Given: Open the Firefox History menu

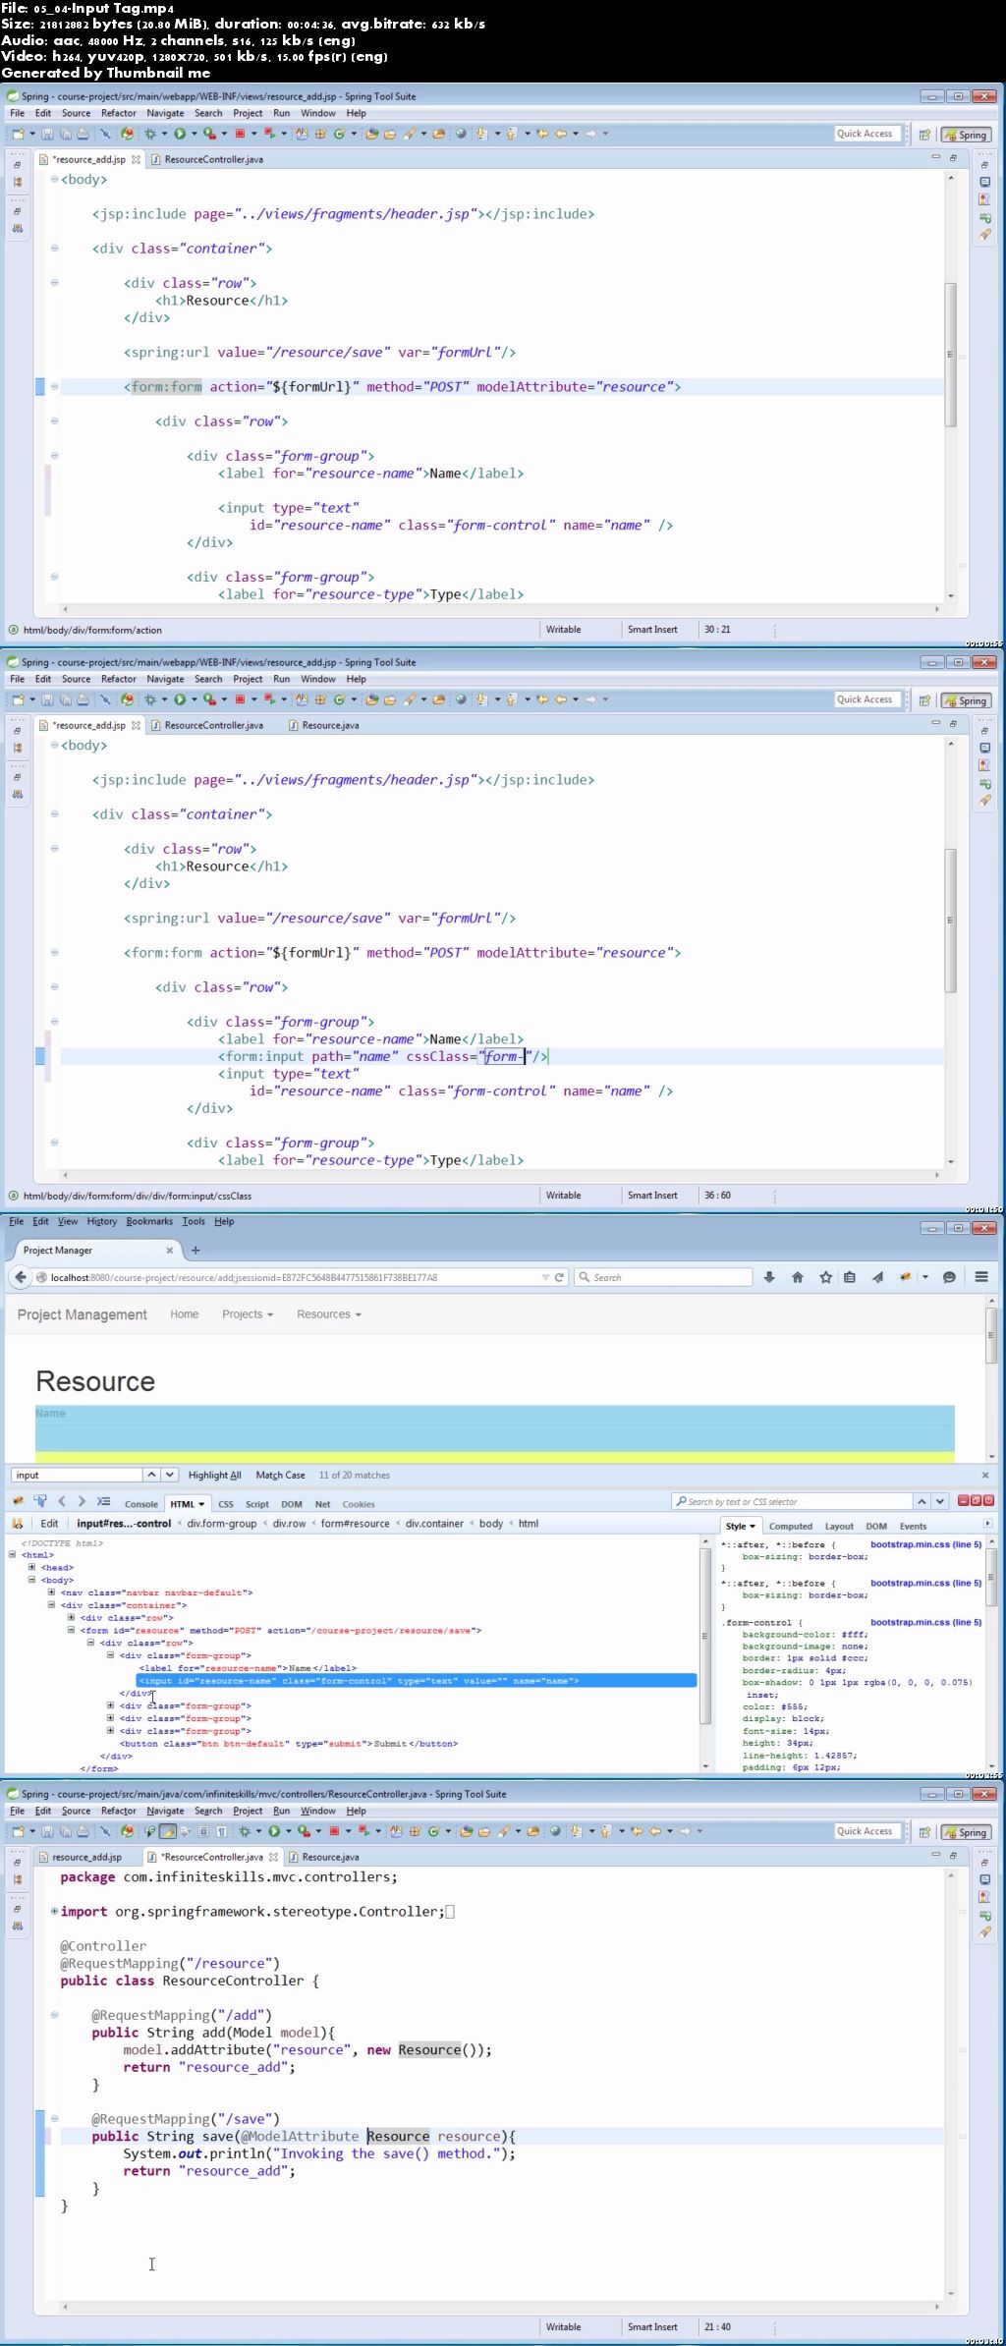Looking at the screenshot, I should tap(102, 1221).
